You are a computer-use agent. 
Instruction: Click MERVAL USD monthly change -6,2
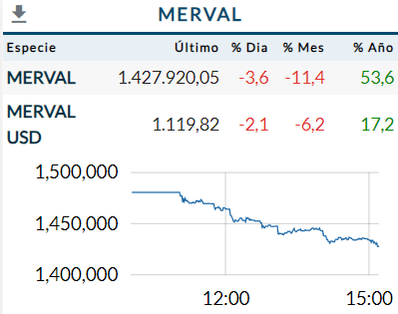coord(309,125)
